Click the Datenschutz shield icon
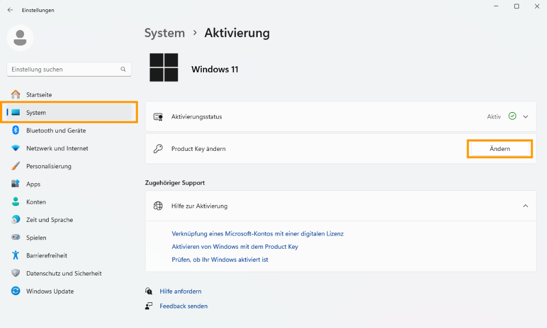 [x=15, y=273]
